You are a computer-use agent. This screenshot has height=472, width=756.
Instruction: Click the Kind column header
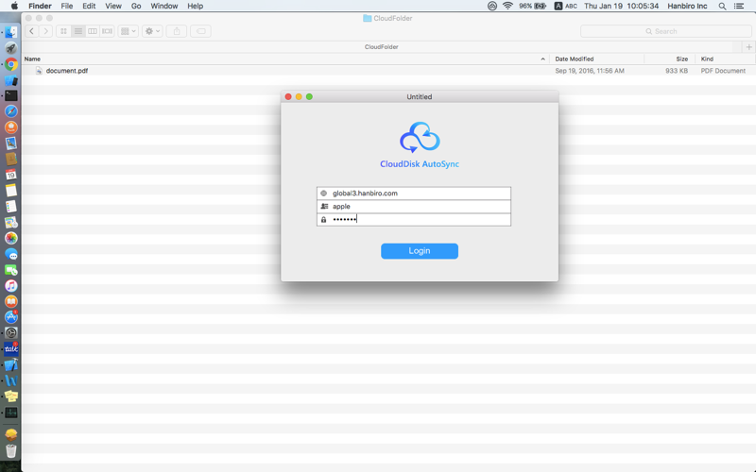707,59
